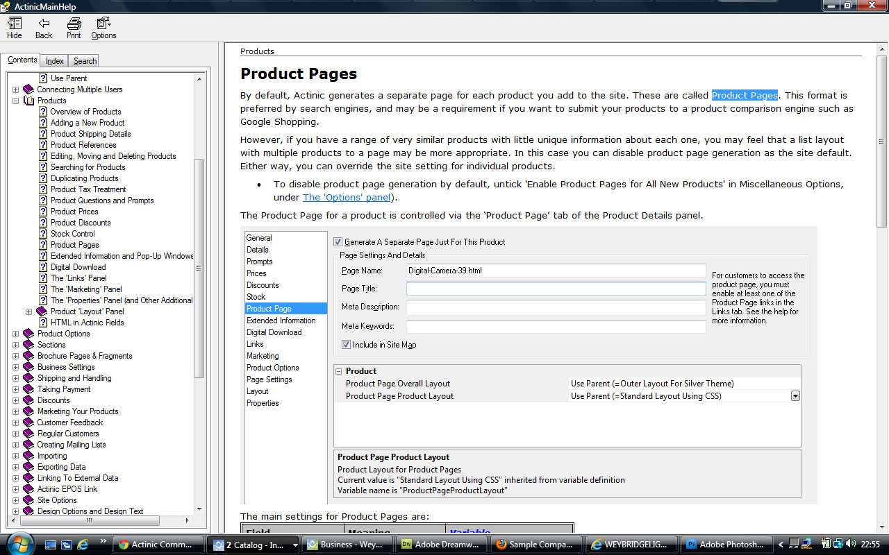Click the open book icon beside Products

(28, 101)
